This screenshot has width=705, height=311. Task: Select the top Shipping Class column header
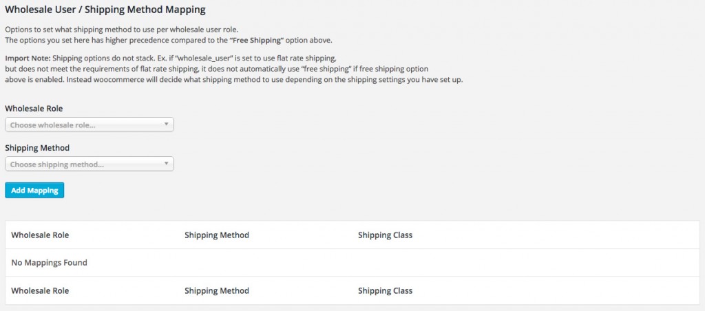(385, 235)
